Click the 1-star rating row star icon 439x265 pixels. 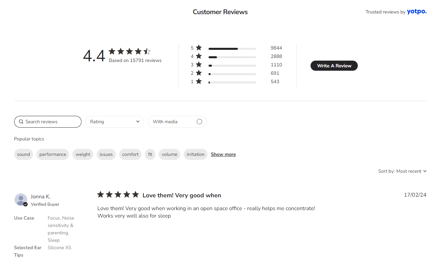tap(199, 81)
